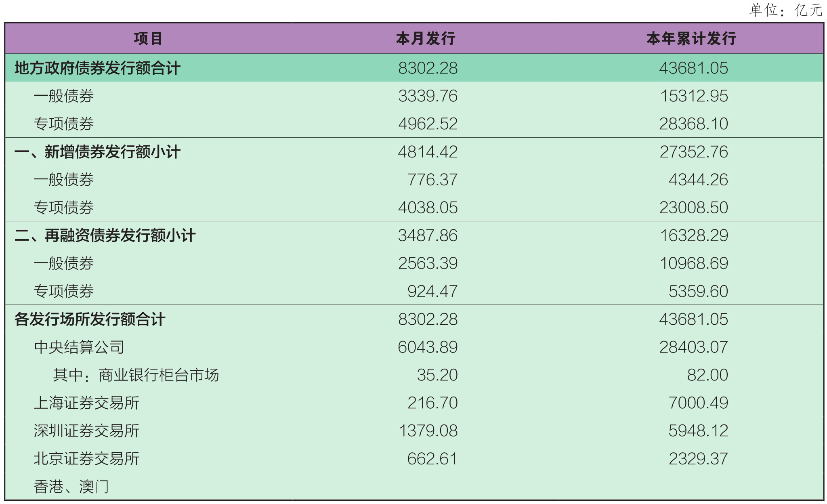Select the 一、新增债券发行额小计 row label
The image size is (827, 504).
(x=97, y=152)
